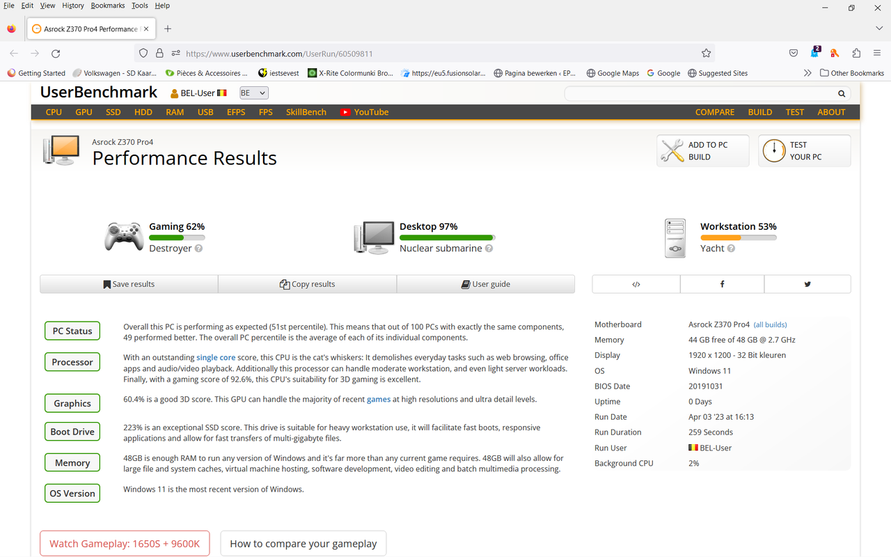Screen dimensions: 891x557
Task: Open the User guide button
Action: [486, 284]
